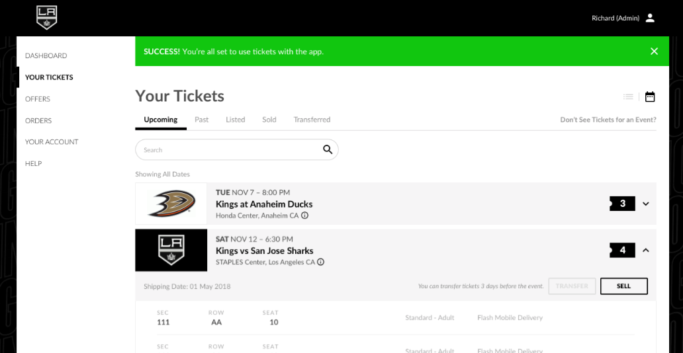
Task: Switch to the Transferred tab
Action: click(312, 120)
